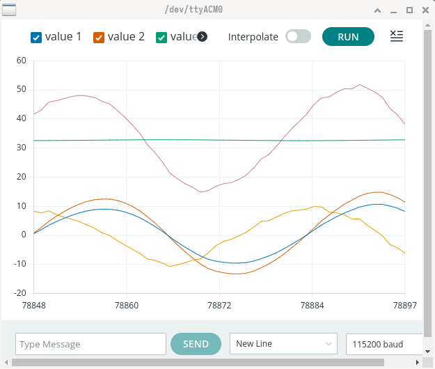435x369 pixels.
Task: Minimize the serial plotter window
Action: [x=393, y=10]
